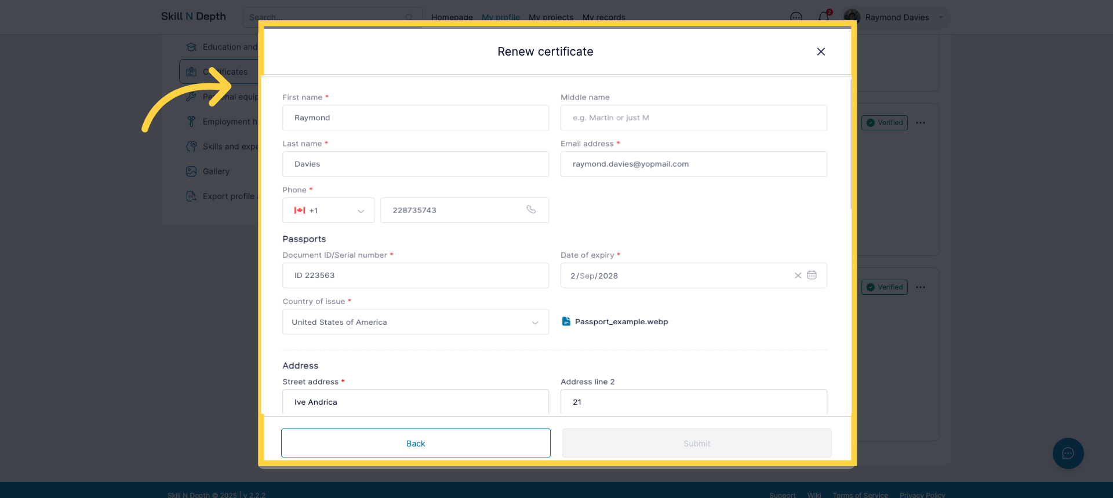Open the Terms of Service footer link

tap(860, 495)
